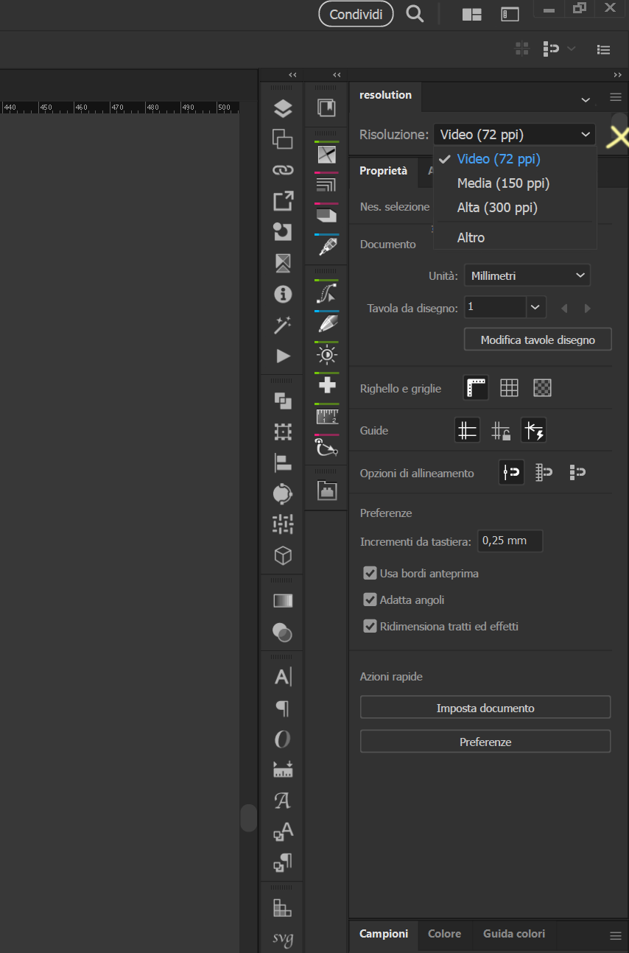Click the Imposta documento button
The width and height of the screenshot is (629, 953).
coord(485,706)
